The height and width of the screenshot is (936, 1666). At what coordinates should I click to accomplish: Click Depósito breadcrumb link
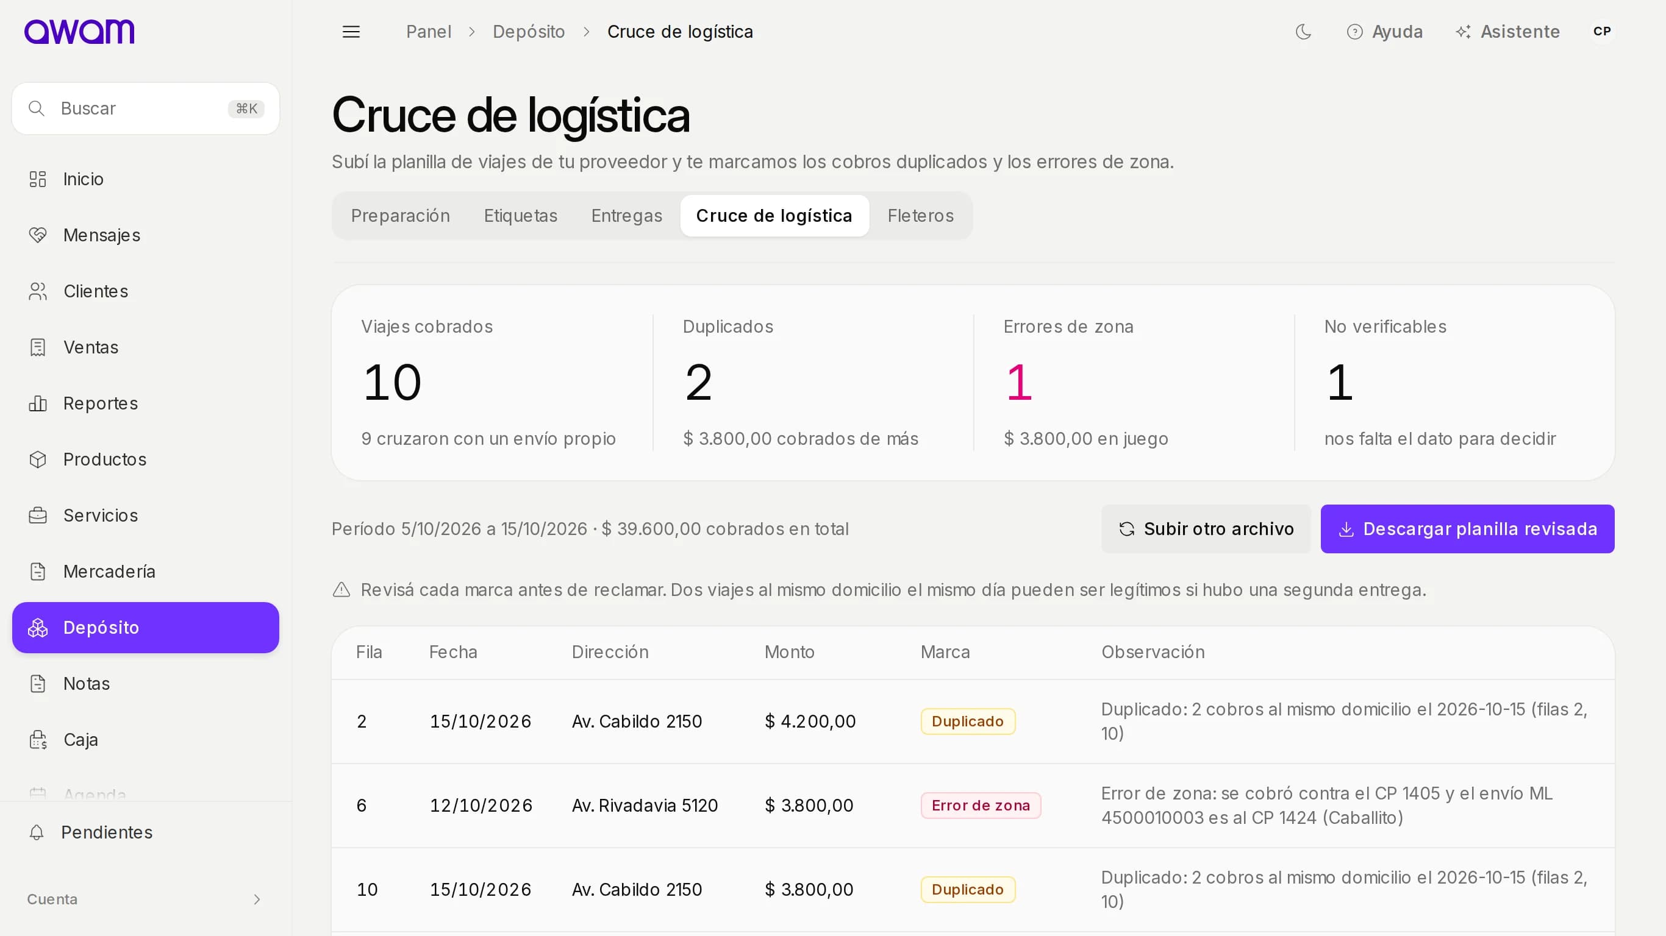[528, 32]
